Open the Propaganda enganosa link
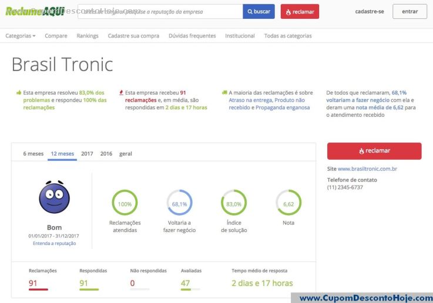433x303 pixels. [x=283, y=107]
